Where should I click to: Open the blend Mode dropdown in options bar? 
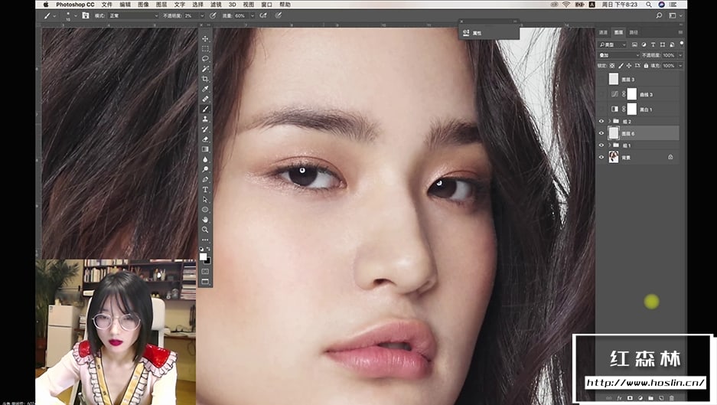point(132,15)
